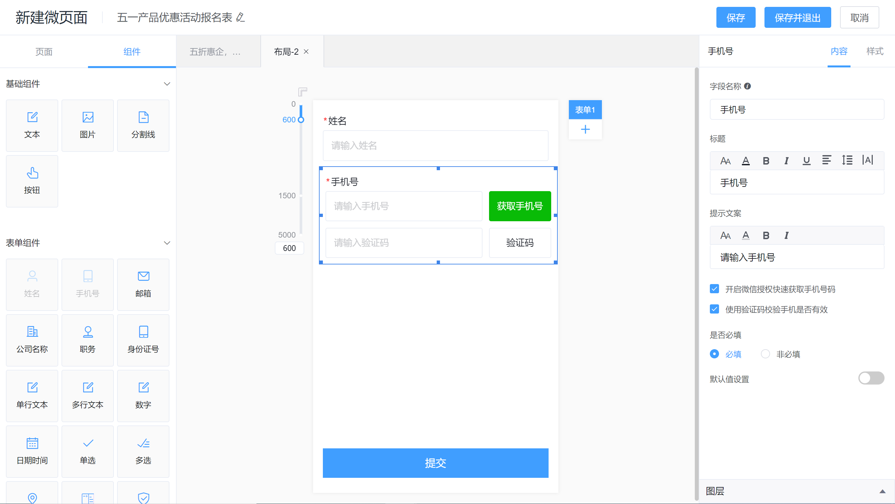Open 提示文案 font color tool

746,235
